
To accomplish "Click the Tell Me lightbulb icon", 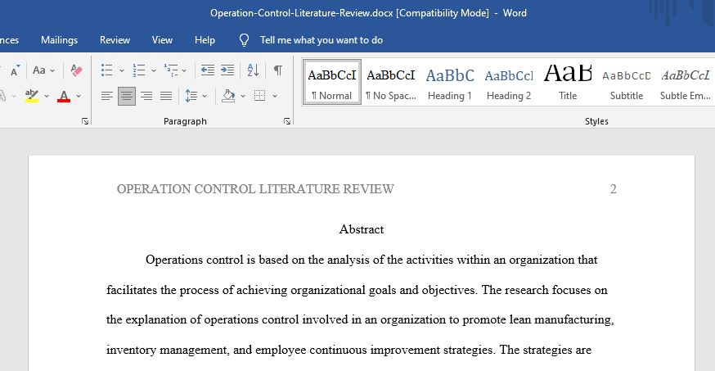I will [x=244, y=40].
